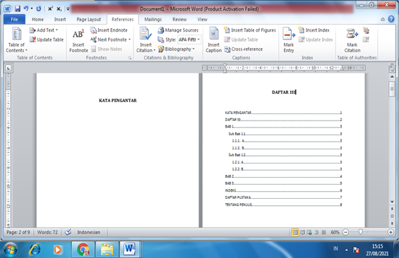Click the scroll up arrow

point(392,76)
